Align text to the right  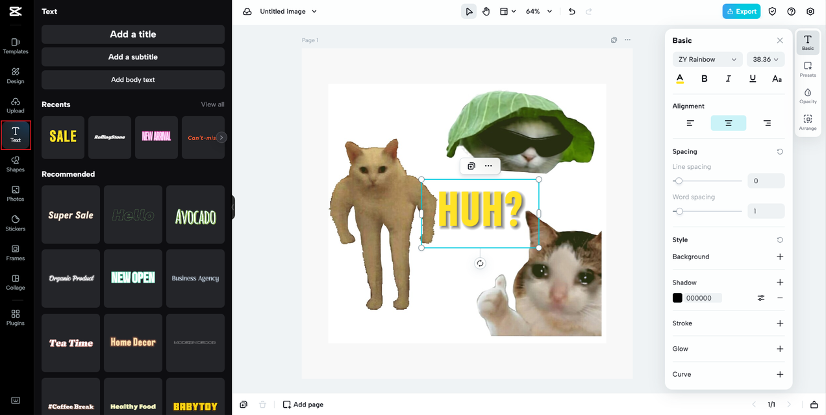click(767, 123)
